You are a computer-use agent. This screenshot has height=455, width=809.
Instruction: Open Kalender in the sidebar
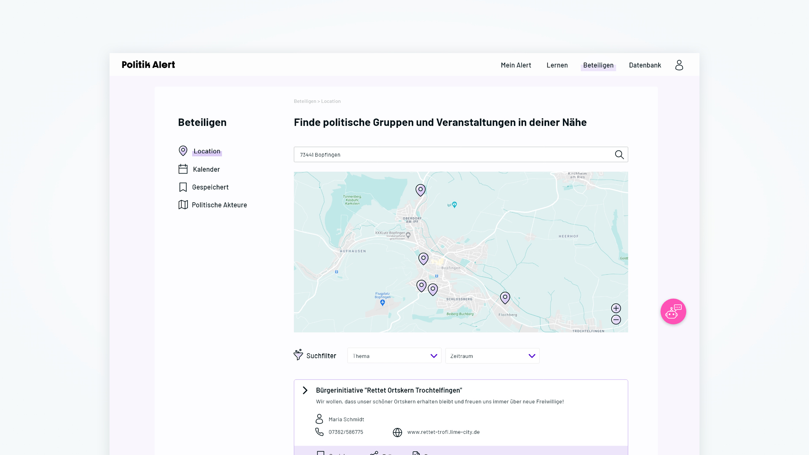tap(206, 169)
